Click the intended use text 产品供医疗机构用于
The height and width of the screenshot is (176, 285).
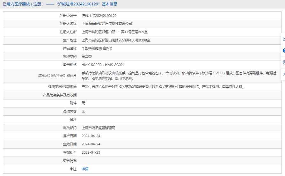163,87
